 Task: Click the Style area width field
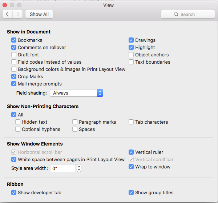(63, 168)
